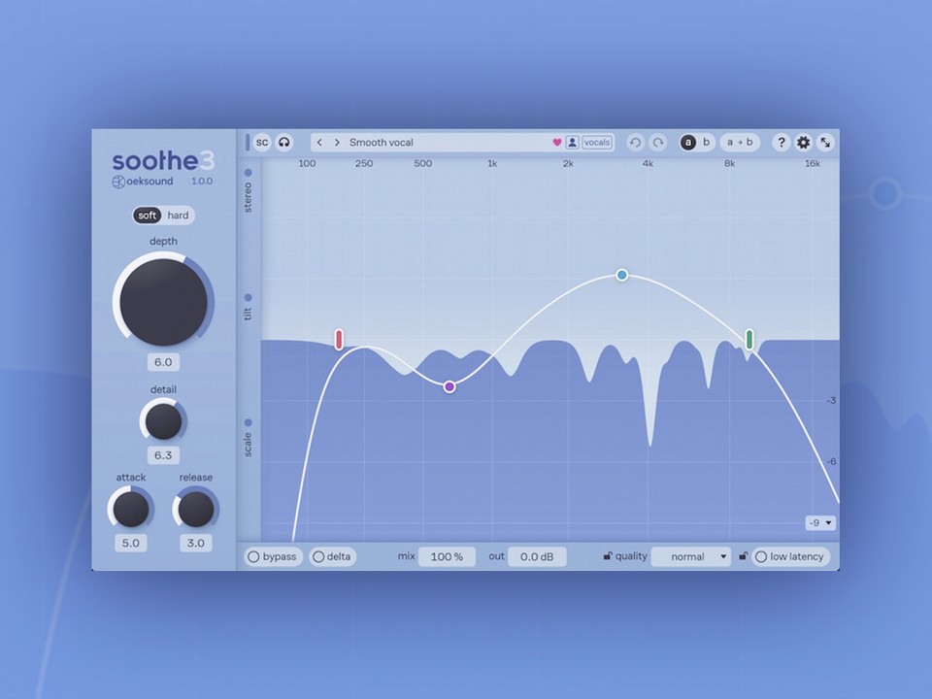The height and width of the screenshot is (699, 932).
Task: Open help with question mark icon
Action: [781, 143]
